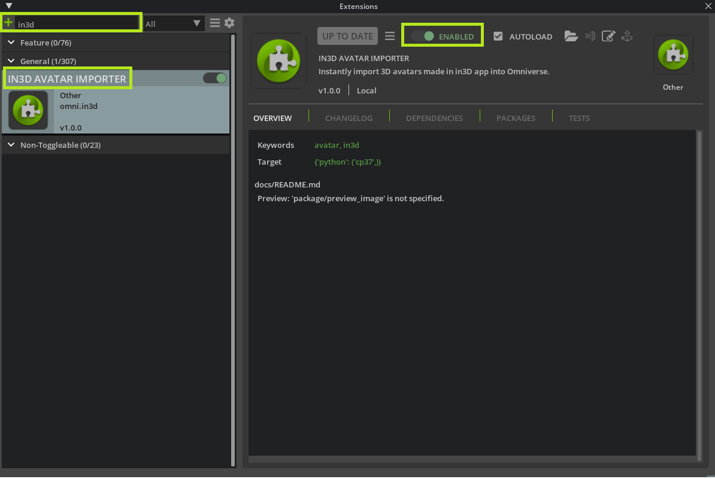
Task: Click the Other label under category icon
Action: pos(673,87)
